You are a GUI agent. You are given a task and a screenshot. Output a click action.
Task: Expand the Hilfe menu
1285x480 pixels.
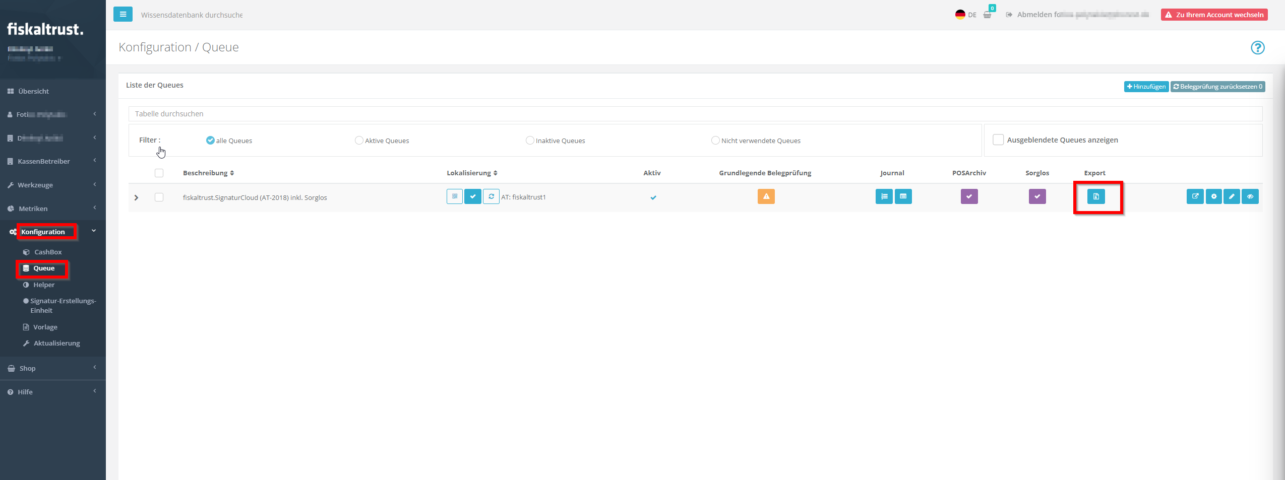pos(53,392)
